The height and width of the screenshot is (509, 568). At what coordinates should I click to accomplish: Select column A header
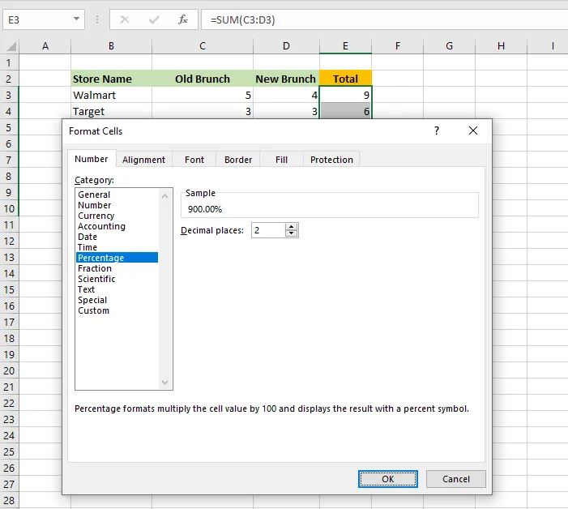tap(45, 46)
